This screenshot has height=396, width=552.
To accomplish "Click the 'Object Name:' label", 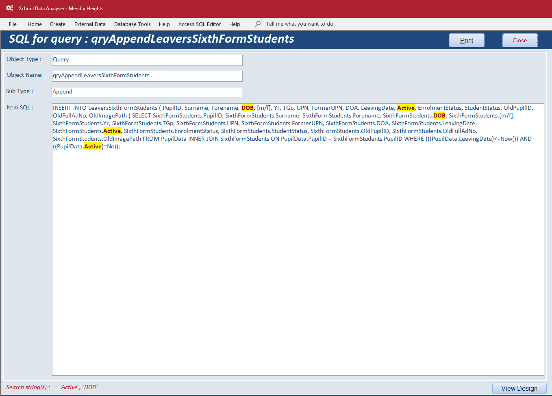I will coord(24,75).
